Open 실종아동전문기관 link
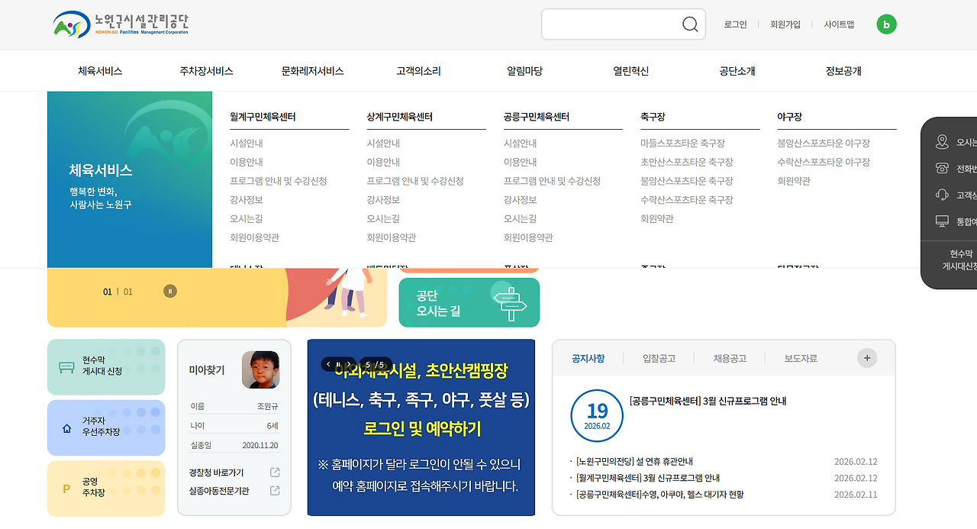The image size is (977, 529). point(219,491)
